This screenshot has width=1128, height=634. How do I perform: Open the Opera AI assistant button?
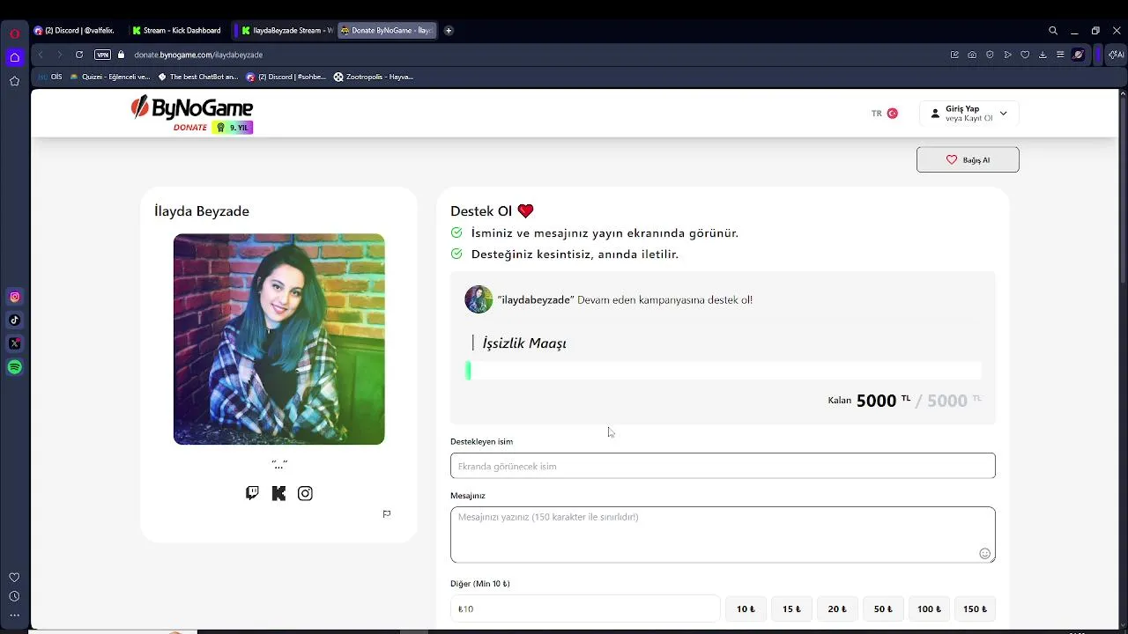click(x=1115, y=55)
